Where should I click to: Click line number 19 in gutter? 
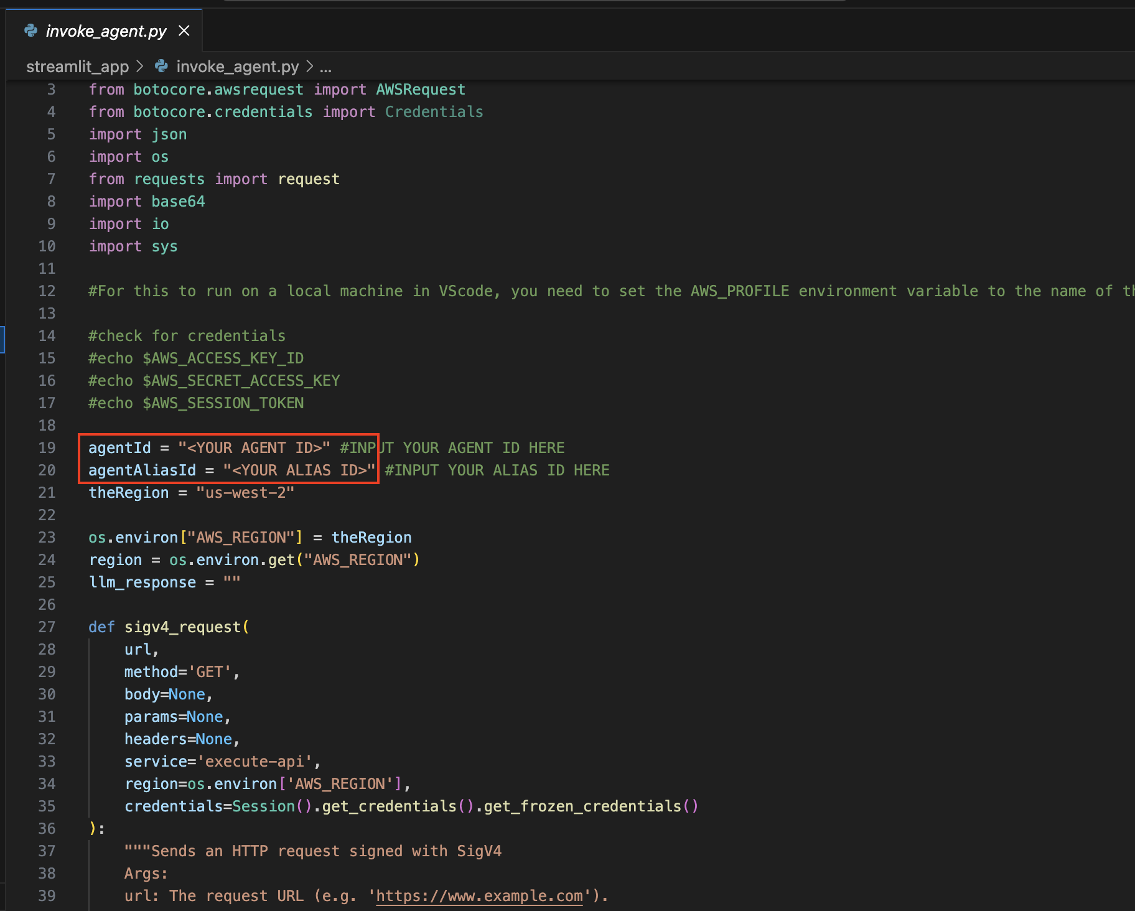(47, 448)
